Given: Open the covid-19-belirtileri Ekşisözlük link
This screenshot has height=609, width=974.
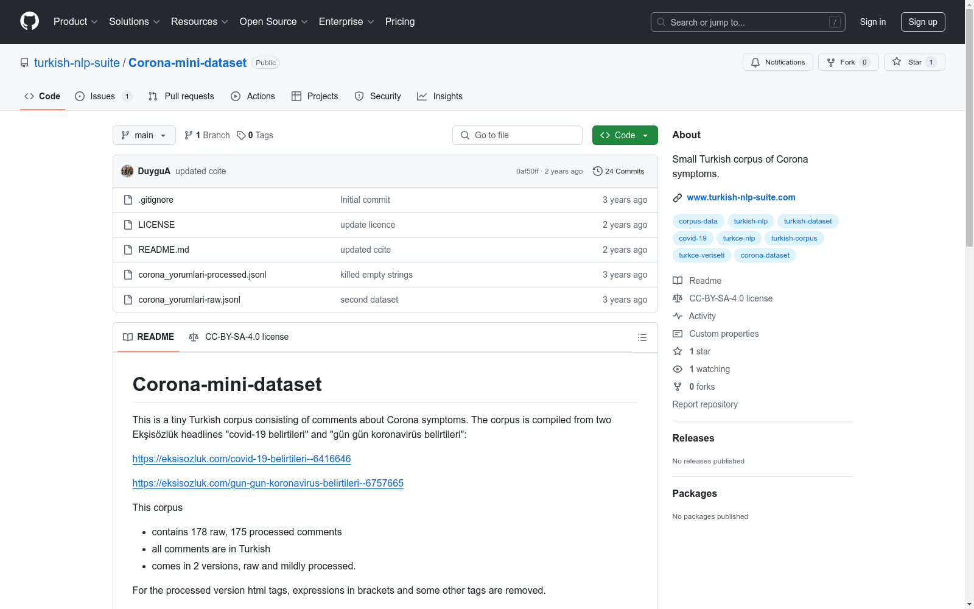Looking at the screenshot, I should pyautogui.click(x=242, y=459).
